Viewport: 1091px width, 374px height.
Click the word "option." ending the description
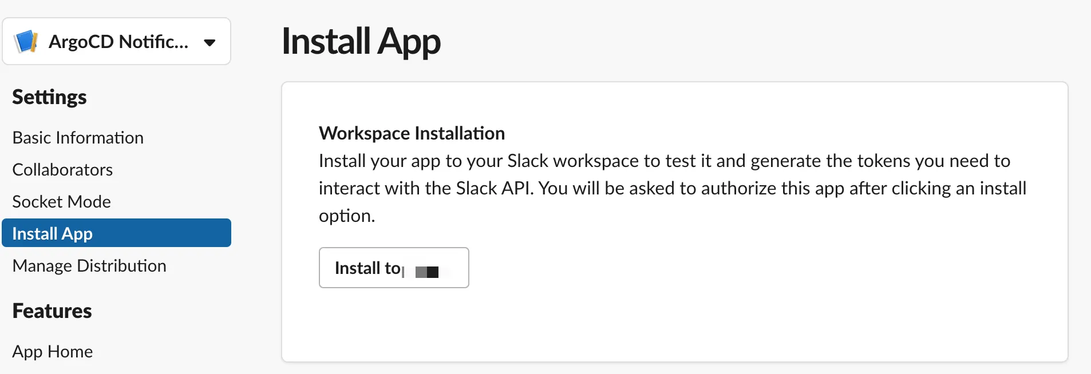point(347,216)
